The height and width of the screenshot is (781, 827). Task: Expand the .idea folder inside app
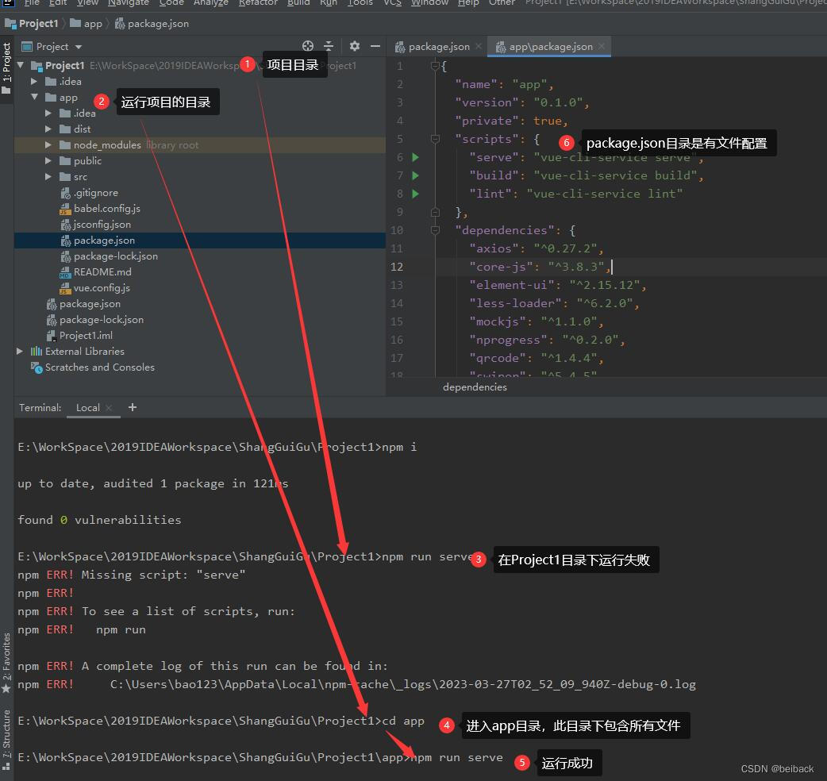(48, 113)
